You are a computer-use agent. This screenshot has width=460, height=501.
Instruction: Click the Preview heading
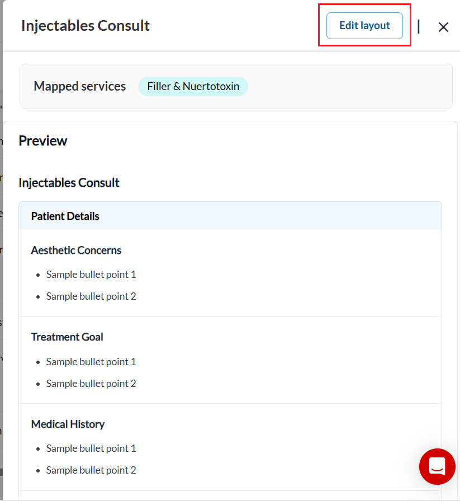point(43,141)
